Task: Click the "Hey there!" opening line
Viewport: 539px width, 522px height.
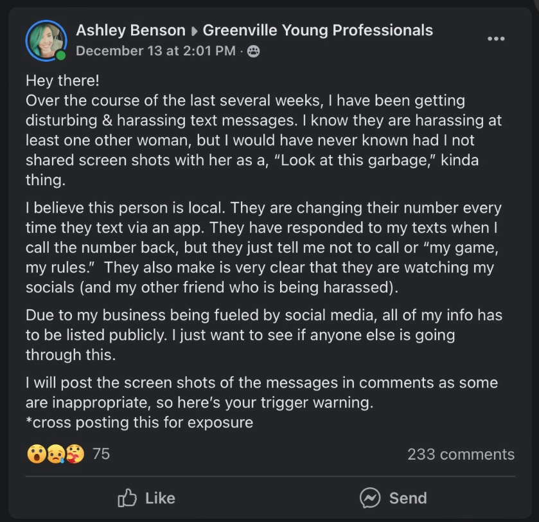Action: click(x=62, y=82)
